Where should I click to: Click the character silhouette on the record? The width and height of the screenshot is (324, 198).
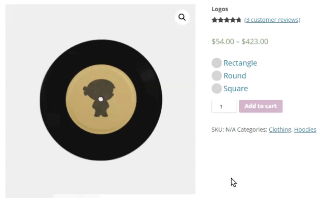99,98
